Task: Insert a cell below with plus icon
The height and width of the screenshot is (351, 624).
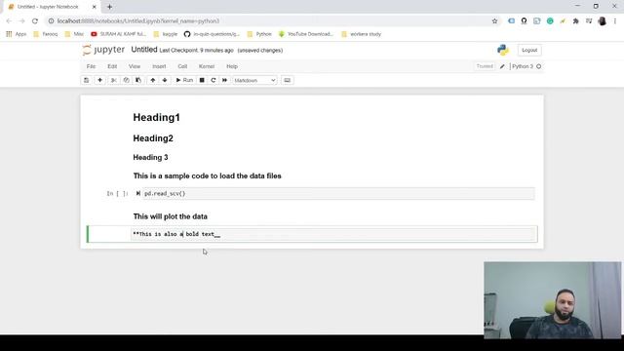Action: pos(99,80)
